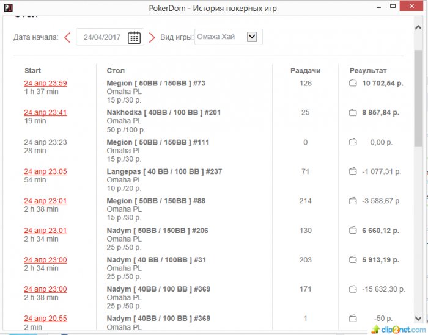Click result value 10 702,54 р.
The image size is (428, 335).
(x=383, y=83)
